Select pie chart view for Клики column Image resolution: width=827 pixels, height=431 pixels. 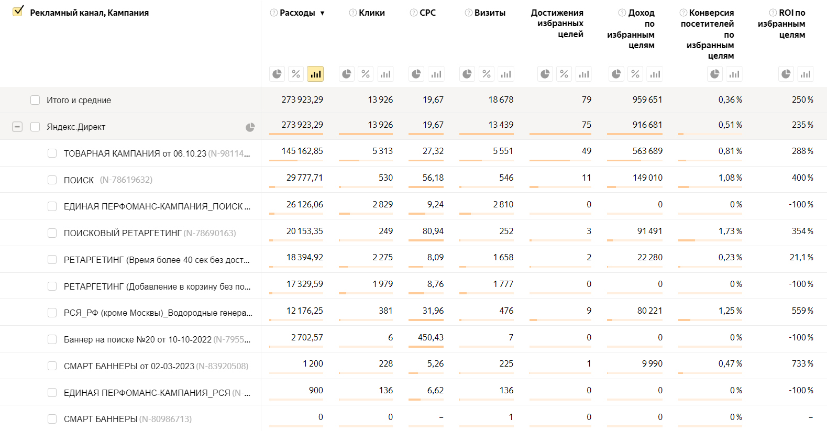tap(347, 74)
